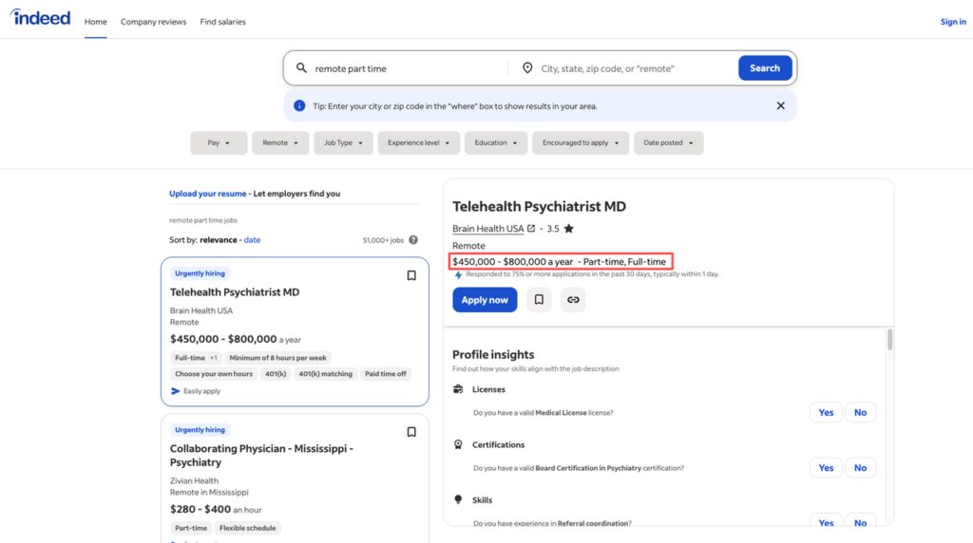
Task: Click Upload your resume link
Action: [208, 194]
